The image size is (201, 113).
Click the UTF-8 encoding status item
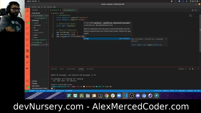pos(172,91)
